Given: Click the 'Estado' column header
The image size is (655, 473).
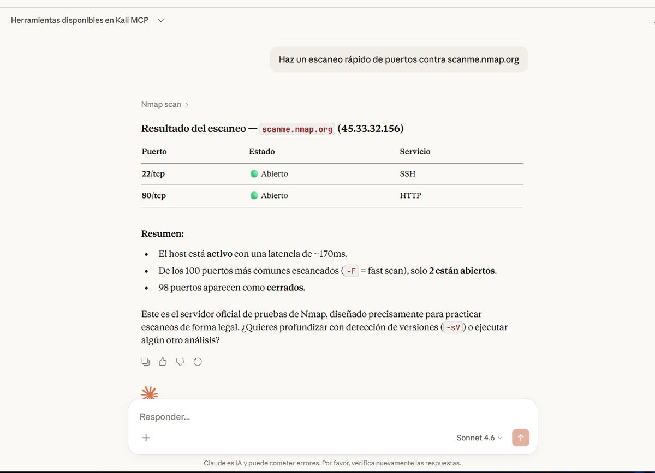Looking at the screenshot, I should click(x=262, y=152).
